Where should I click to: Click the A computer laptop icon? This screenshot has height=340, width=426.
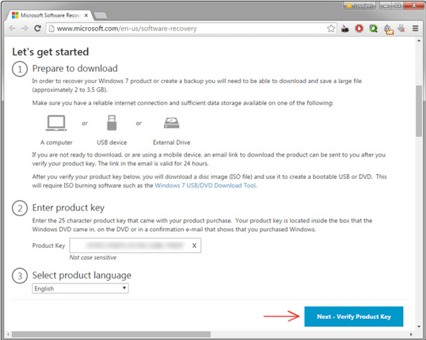click(x=56, y=123)
